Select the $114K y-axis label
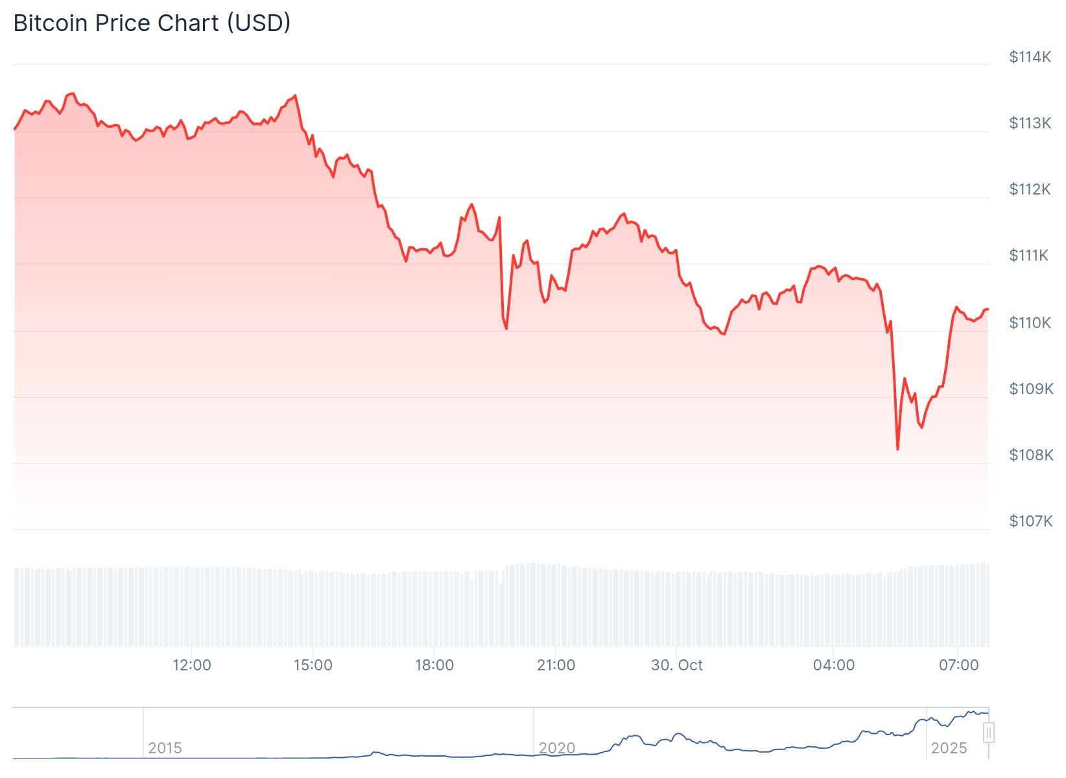This screenshot has height=778, width=1066. point(1030,57)
